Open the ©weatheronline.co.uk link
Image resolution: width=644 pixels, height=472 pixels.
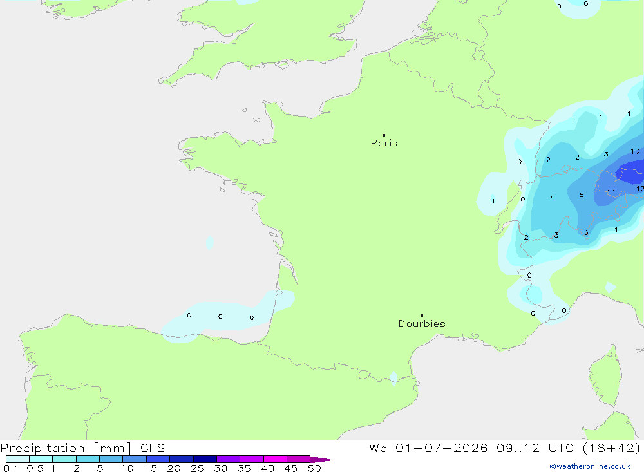[x=590, y=466]
